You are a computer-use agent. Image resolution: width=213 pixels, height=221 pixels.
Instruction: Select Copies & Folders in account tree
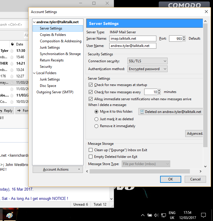pyautogui.click(x=53, y=35)
